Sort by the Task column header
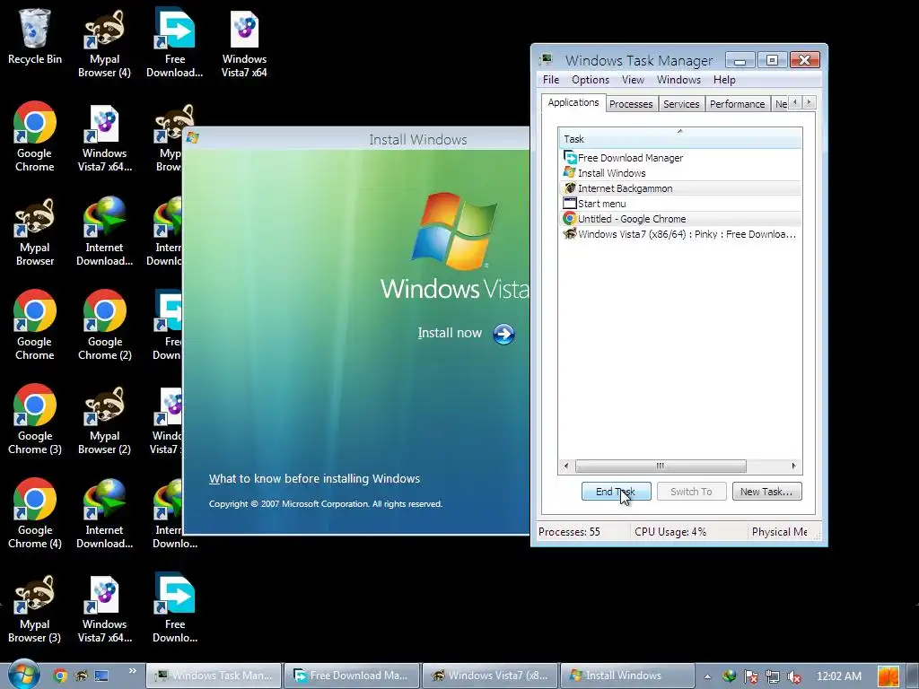This screenshot has width=919, height=689. [680, 138]
